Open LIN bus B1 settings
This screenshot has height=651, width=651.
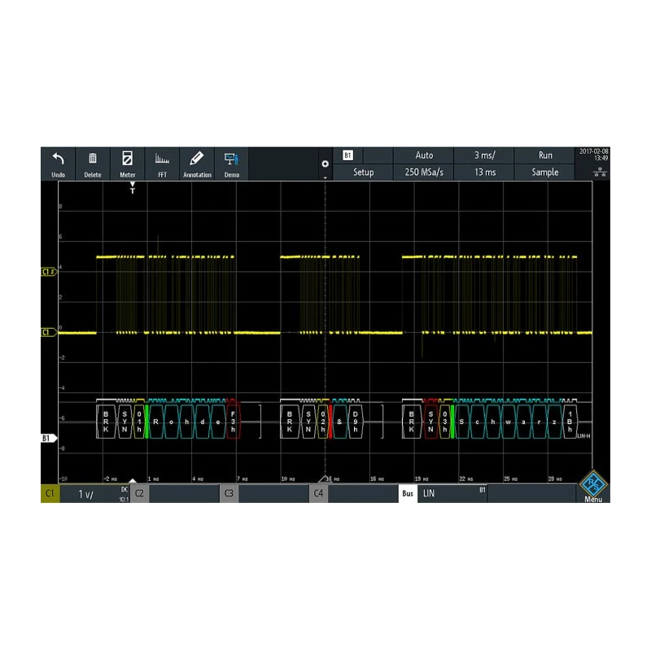[x=452, y=494]
